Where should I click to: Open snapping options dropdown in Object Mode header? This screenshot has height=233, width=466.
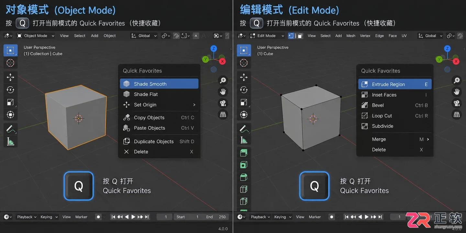tap(185, 36)
